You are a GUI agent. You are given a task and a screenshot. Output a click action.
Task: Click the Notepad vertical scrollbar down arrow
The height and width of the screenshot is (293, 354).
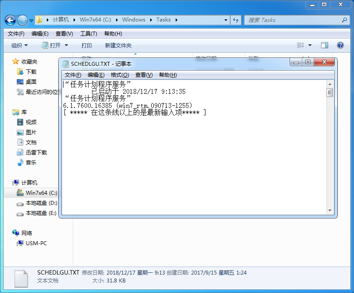[x=330, y=211]
